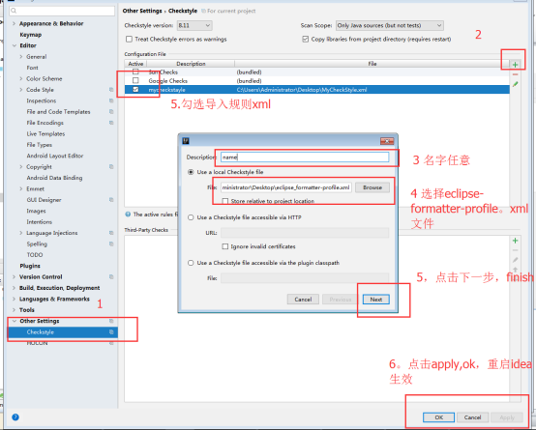
Task: Click Cancel in the Settings window
Action: (x=473, y=417)
